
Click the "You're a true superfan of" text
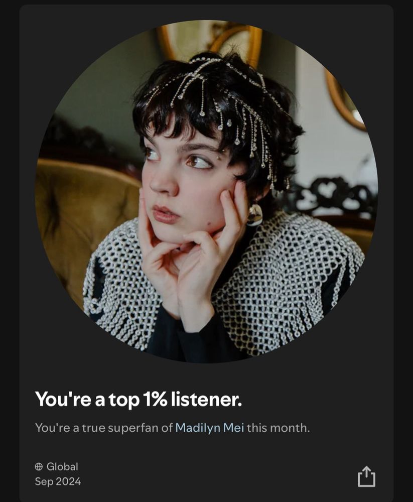click(x=104, y=428)
